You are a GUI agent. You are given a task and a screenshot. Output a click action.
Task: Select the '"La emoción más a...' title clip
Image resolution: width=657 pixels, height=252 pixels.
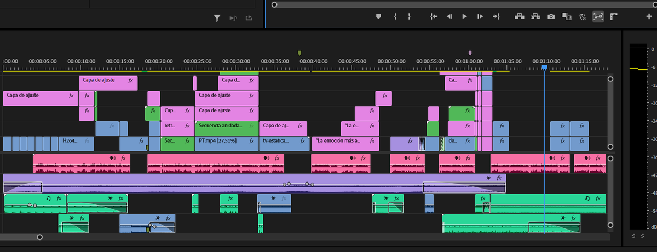(345, 144)
